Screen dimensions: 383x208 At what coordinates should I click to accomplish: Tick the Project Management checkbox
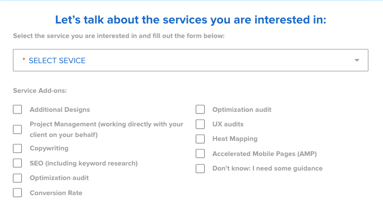click(x=17, y=129)
